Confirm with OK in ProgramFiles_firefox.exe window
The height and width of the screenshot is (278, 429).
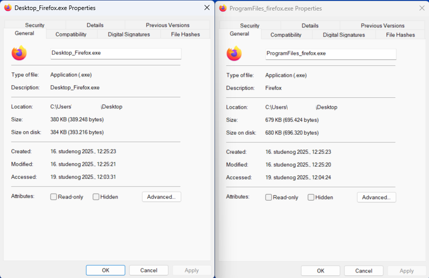[x=320, y=271]
